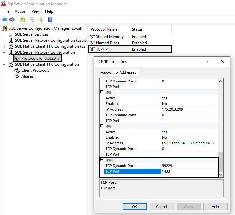Image resolution: width=235 pixels, height=215 pixels.
Task: Click the Aliases icon
Action: click(x=17, y=76)
